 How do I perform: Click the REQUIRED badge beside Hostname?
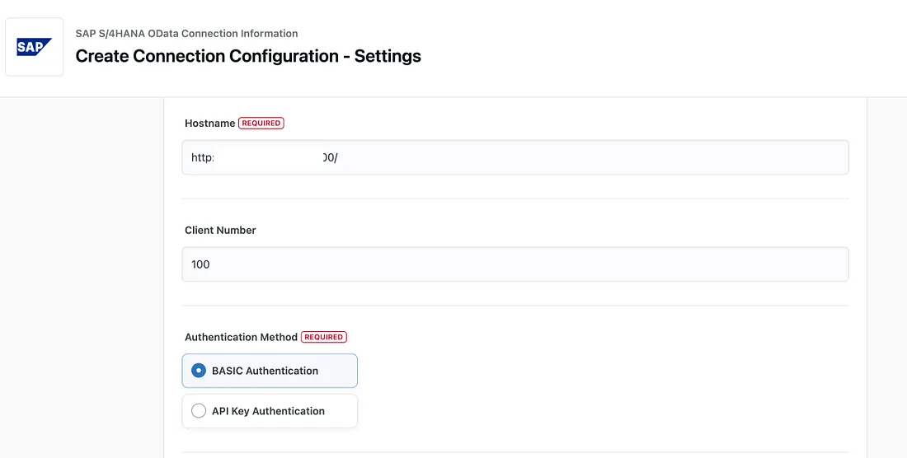261,124
